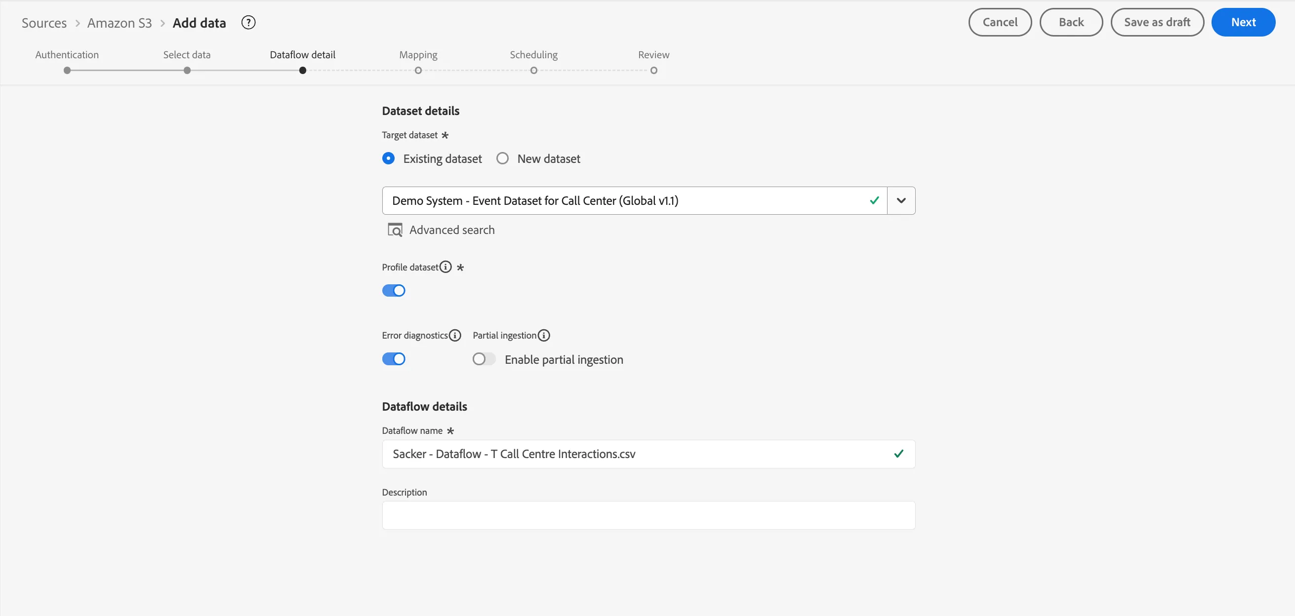Open the target dataset combo box
This screenshot has width=1295, height=616.
coord(635,200)
